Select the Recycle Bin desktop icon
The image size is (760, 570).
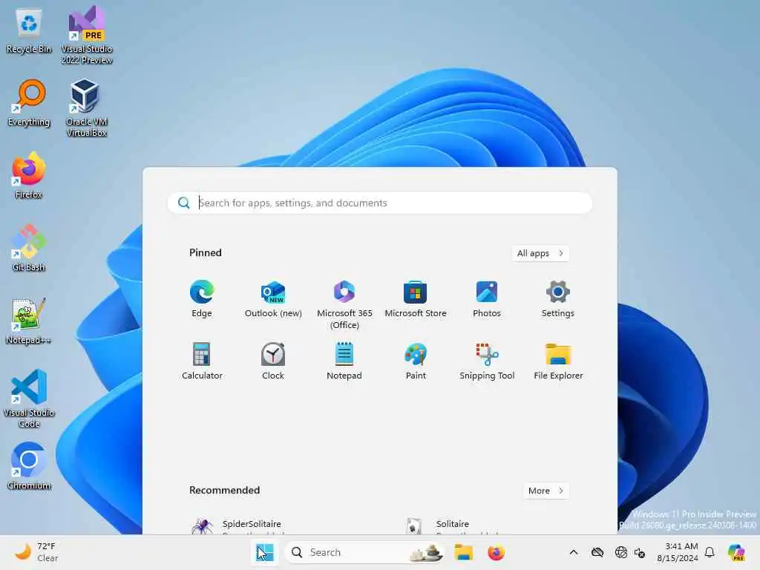(29, 31)
